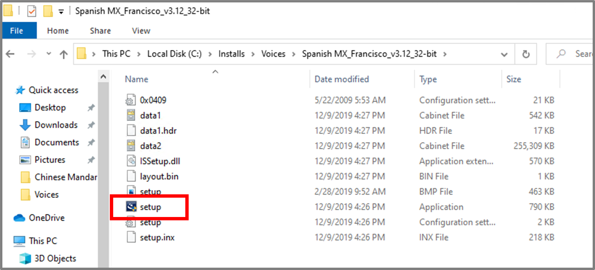Select This PC in the navigation pane
The height and width of the screenshot is (270, 595).
click(x=43, y=241)
